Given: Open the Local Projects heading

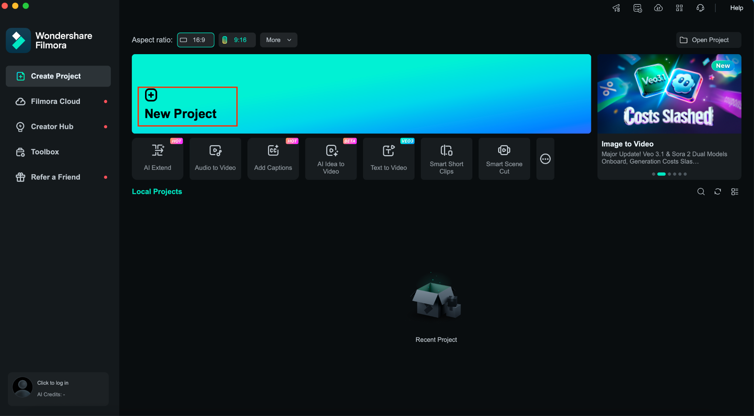Looking at the screenshot, I should pos(157,192).
